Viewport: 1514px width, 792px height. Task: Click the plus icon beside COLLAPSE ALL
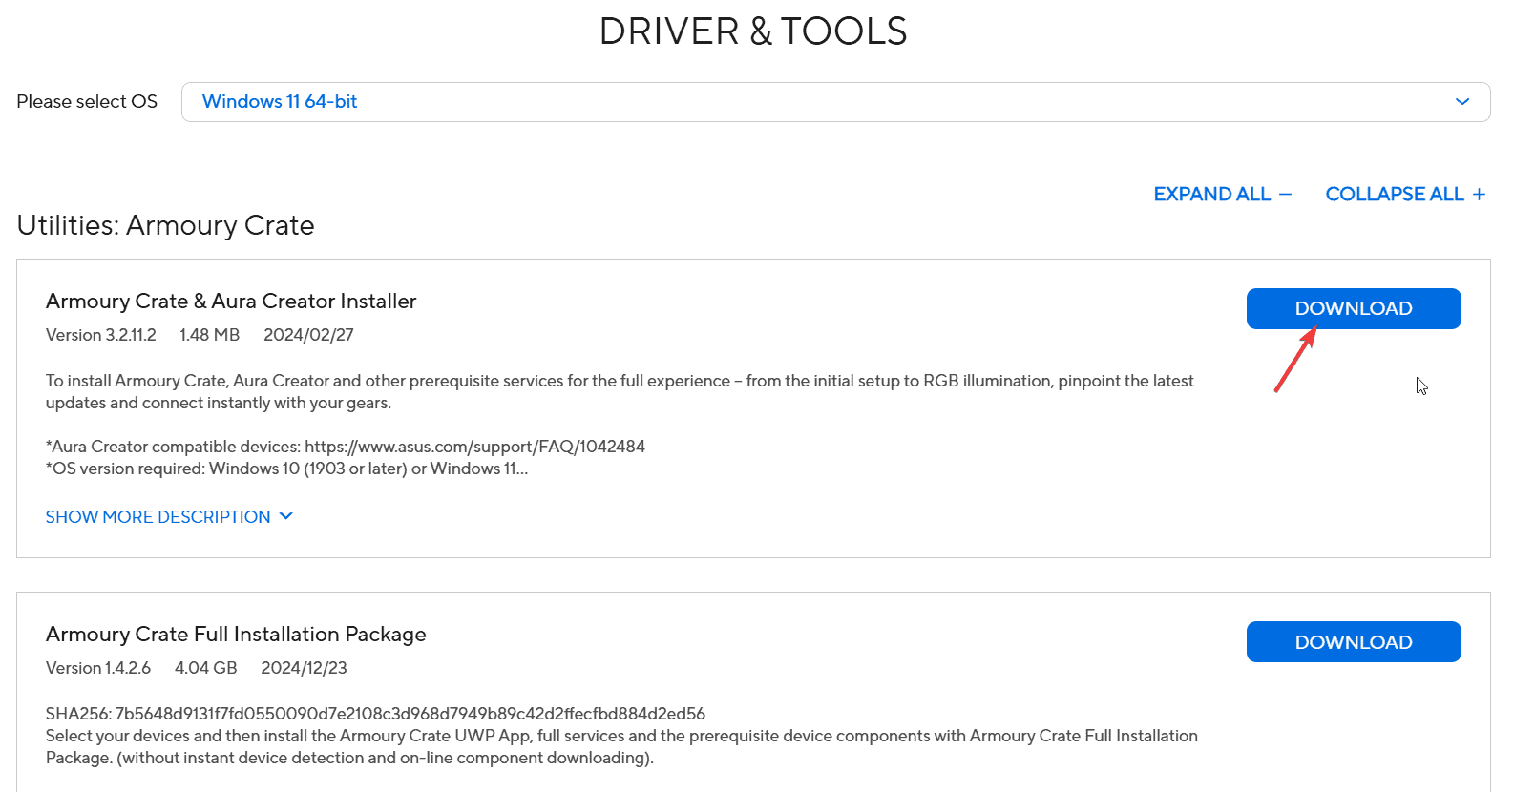point(1479,194)
